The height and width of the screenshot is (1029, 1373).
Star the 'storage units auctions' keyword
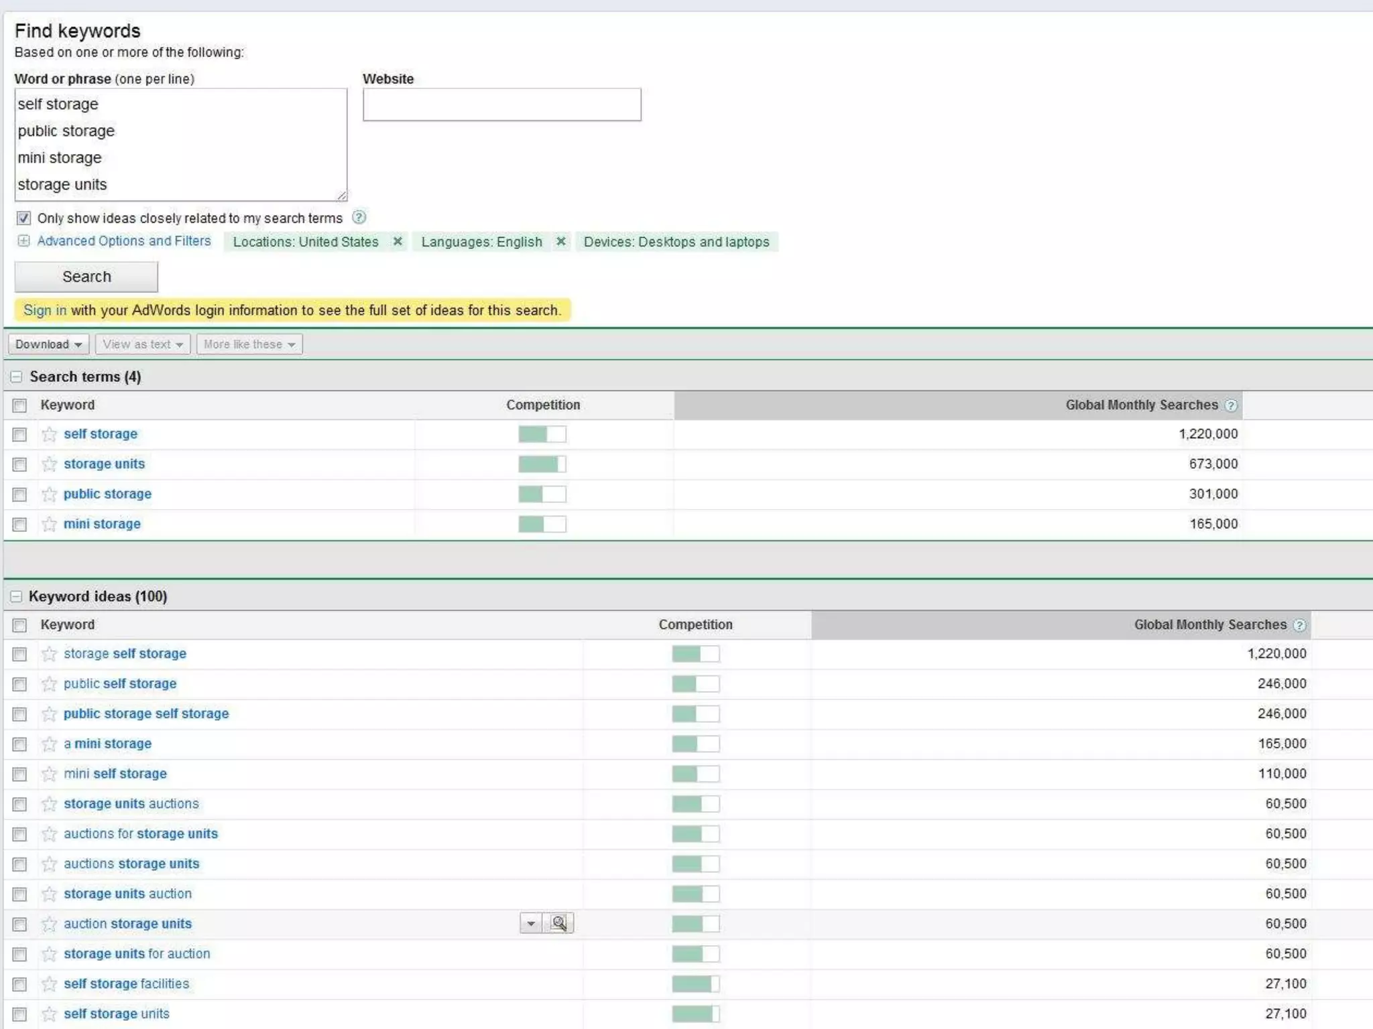point(49,804)
